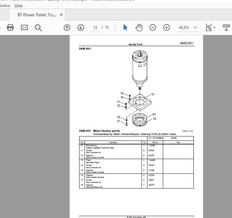Click the Print file icon
This screenshot has height=218, width=232.
(x=10, y=28)
